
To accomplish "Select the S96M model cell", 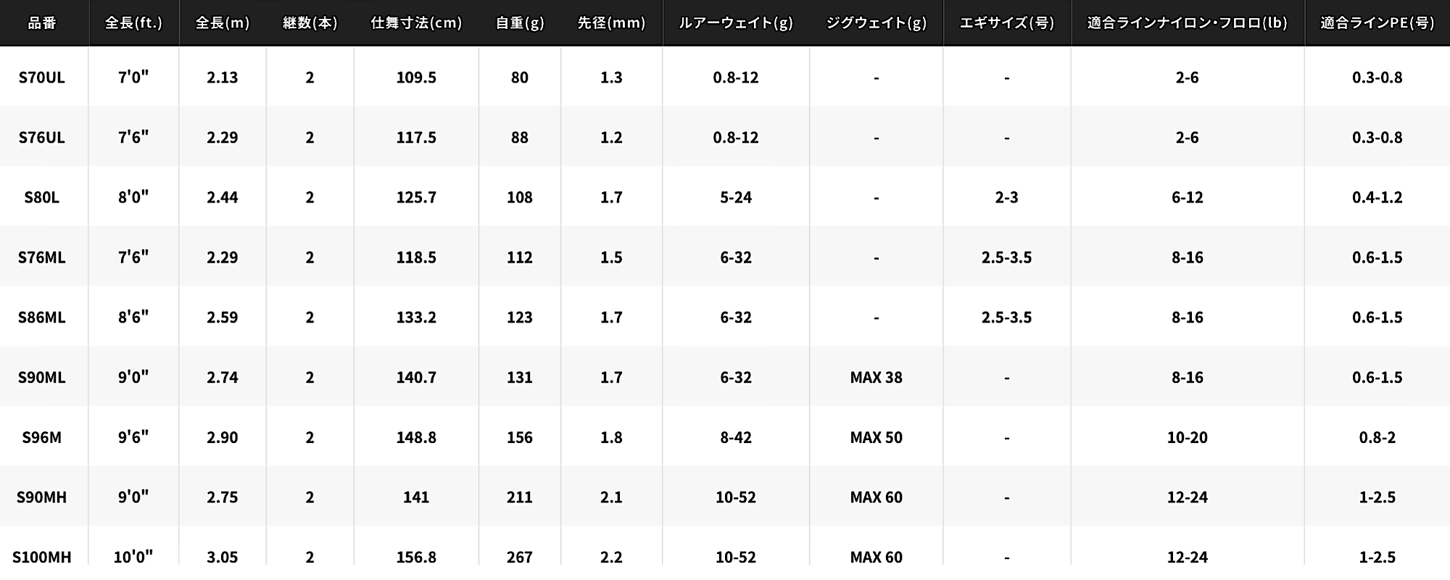I will click(x=42, y=437).
